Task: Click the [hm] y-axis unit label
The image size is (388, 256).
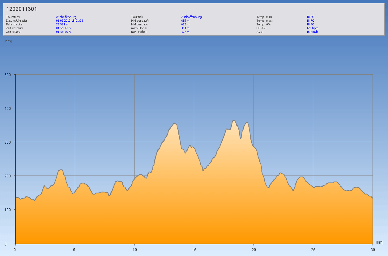Action: [x=8, y=41]
